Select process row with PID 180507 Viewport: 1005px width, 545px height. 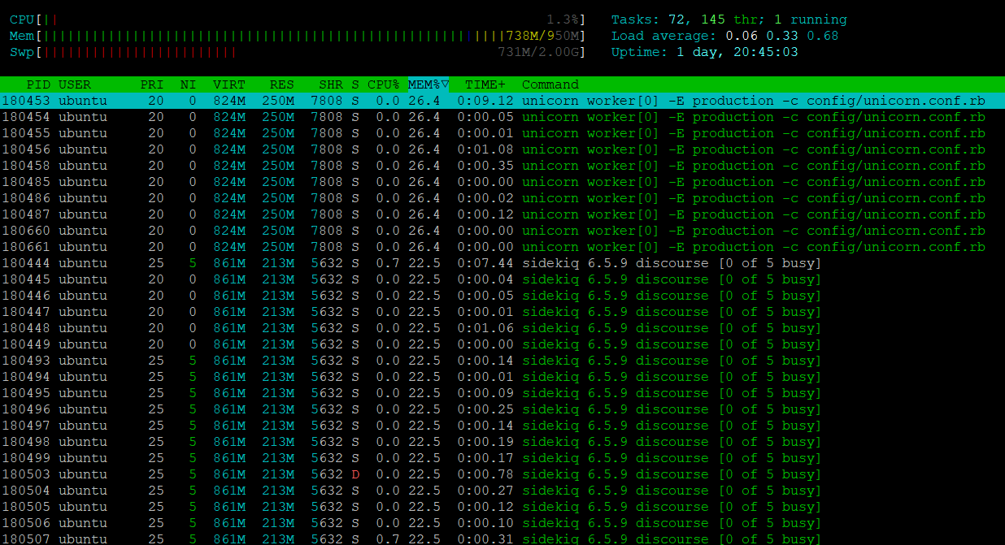point(502,539)
